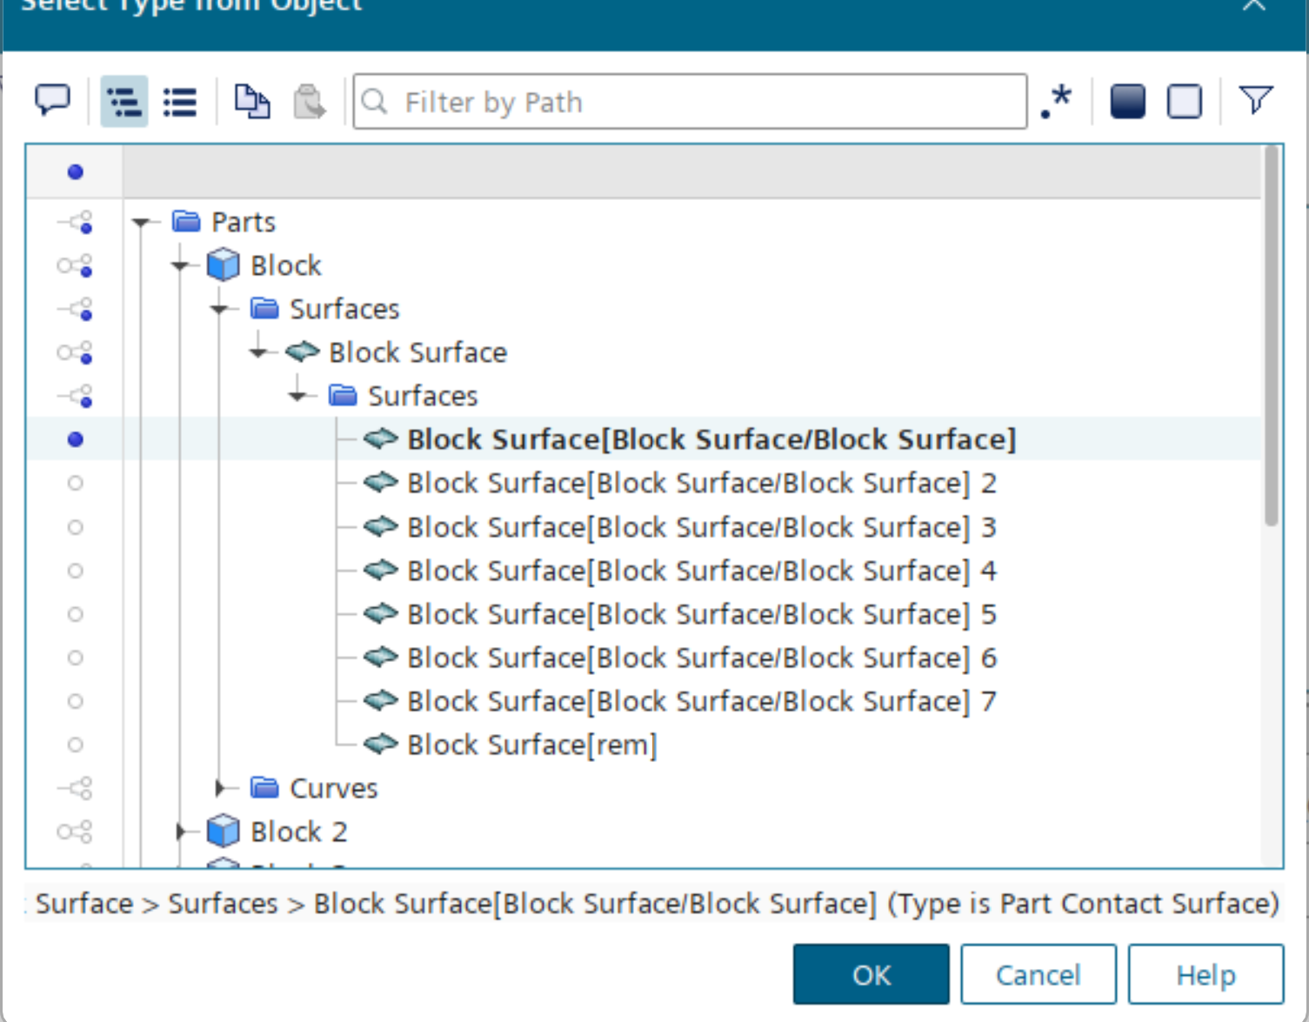Click the blue dot in the column header
Image resolution: width=1309 pixels, height=1022 pixels.
click(x=75, y=172)
